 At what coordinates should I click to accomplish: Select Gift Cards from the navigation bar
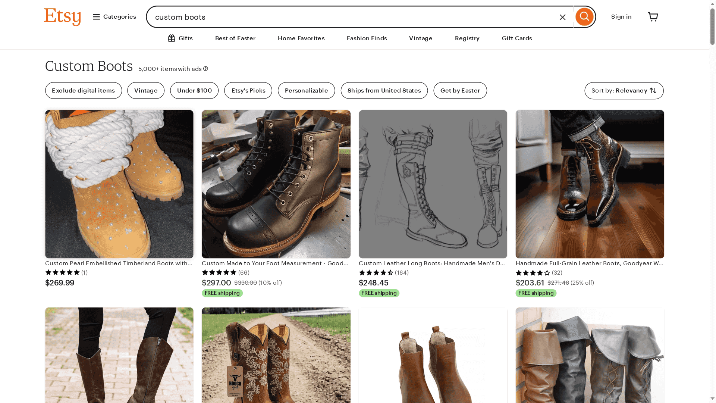tap(516, 38)
